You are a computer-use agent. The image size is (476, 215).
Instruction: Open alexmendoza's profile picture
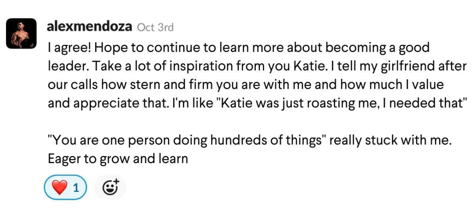pyautogui.click(x=19, y=33)
